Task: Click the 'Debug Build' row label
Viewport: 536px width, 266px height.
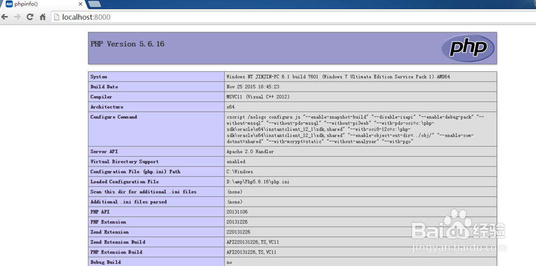Action: point(105,262)
